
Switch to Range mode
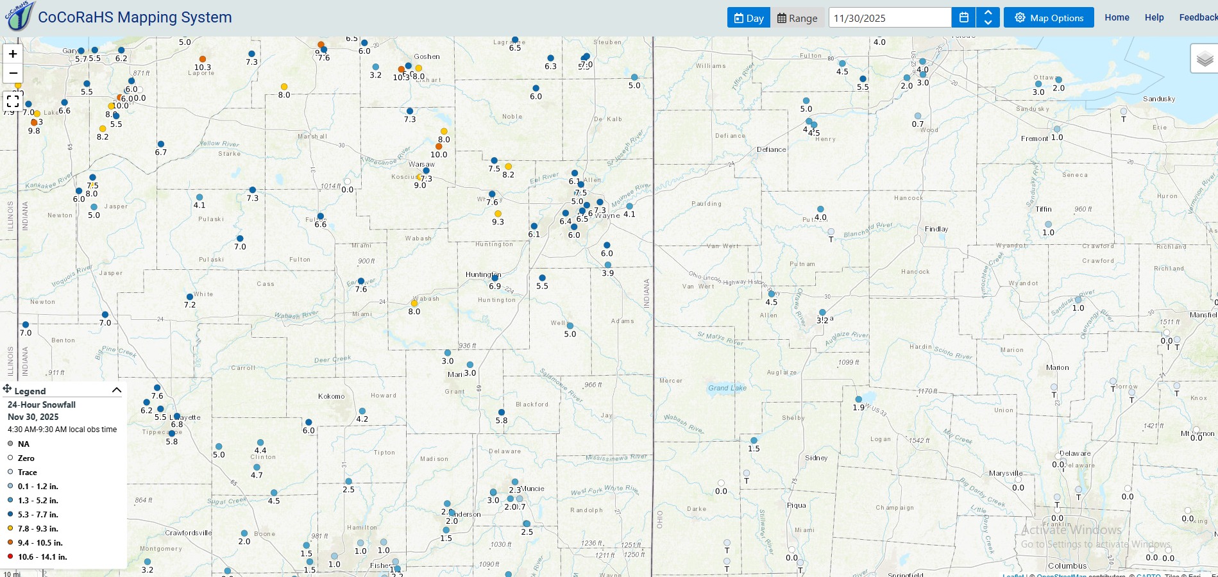pos(797,18)
